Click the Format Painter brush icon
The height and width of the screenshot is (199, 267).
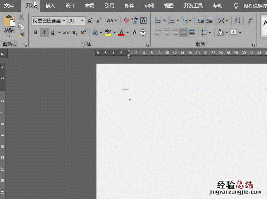21,34
